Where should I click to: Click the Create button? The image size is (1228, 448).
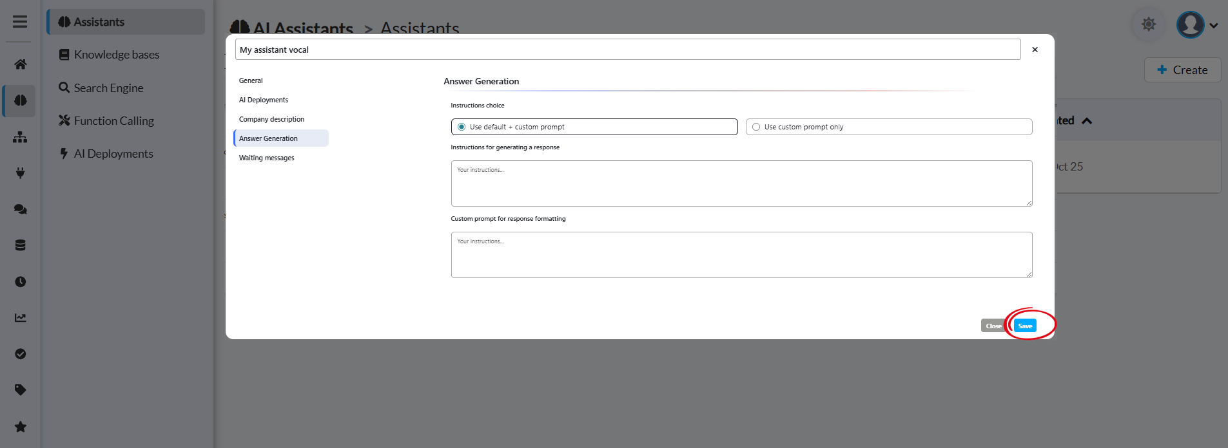pyautogui.click(x=1182, y=70)
